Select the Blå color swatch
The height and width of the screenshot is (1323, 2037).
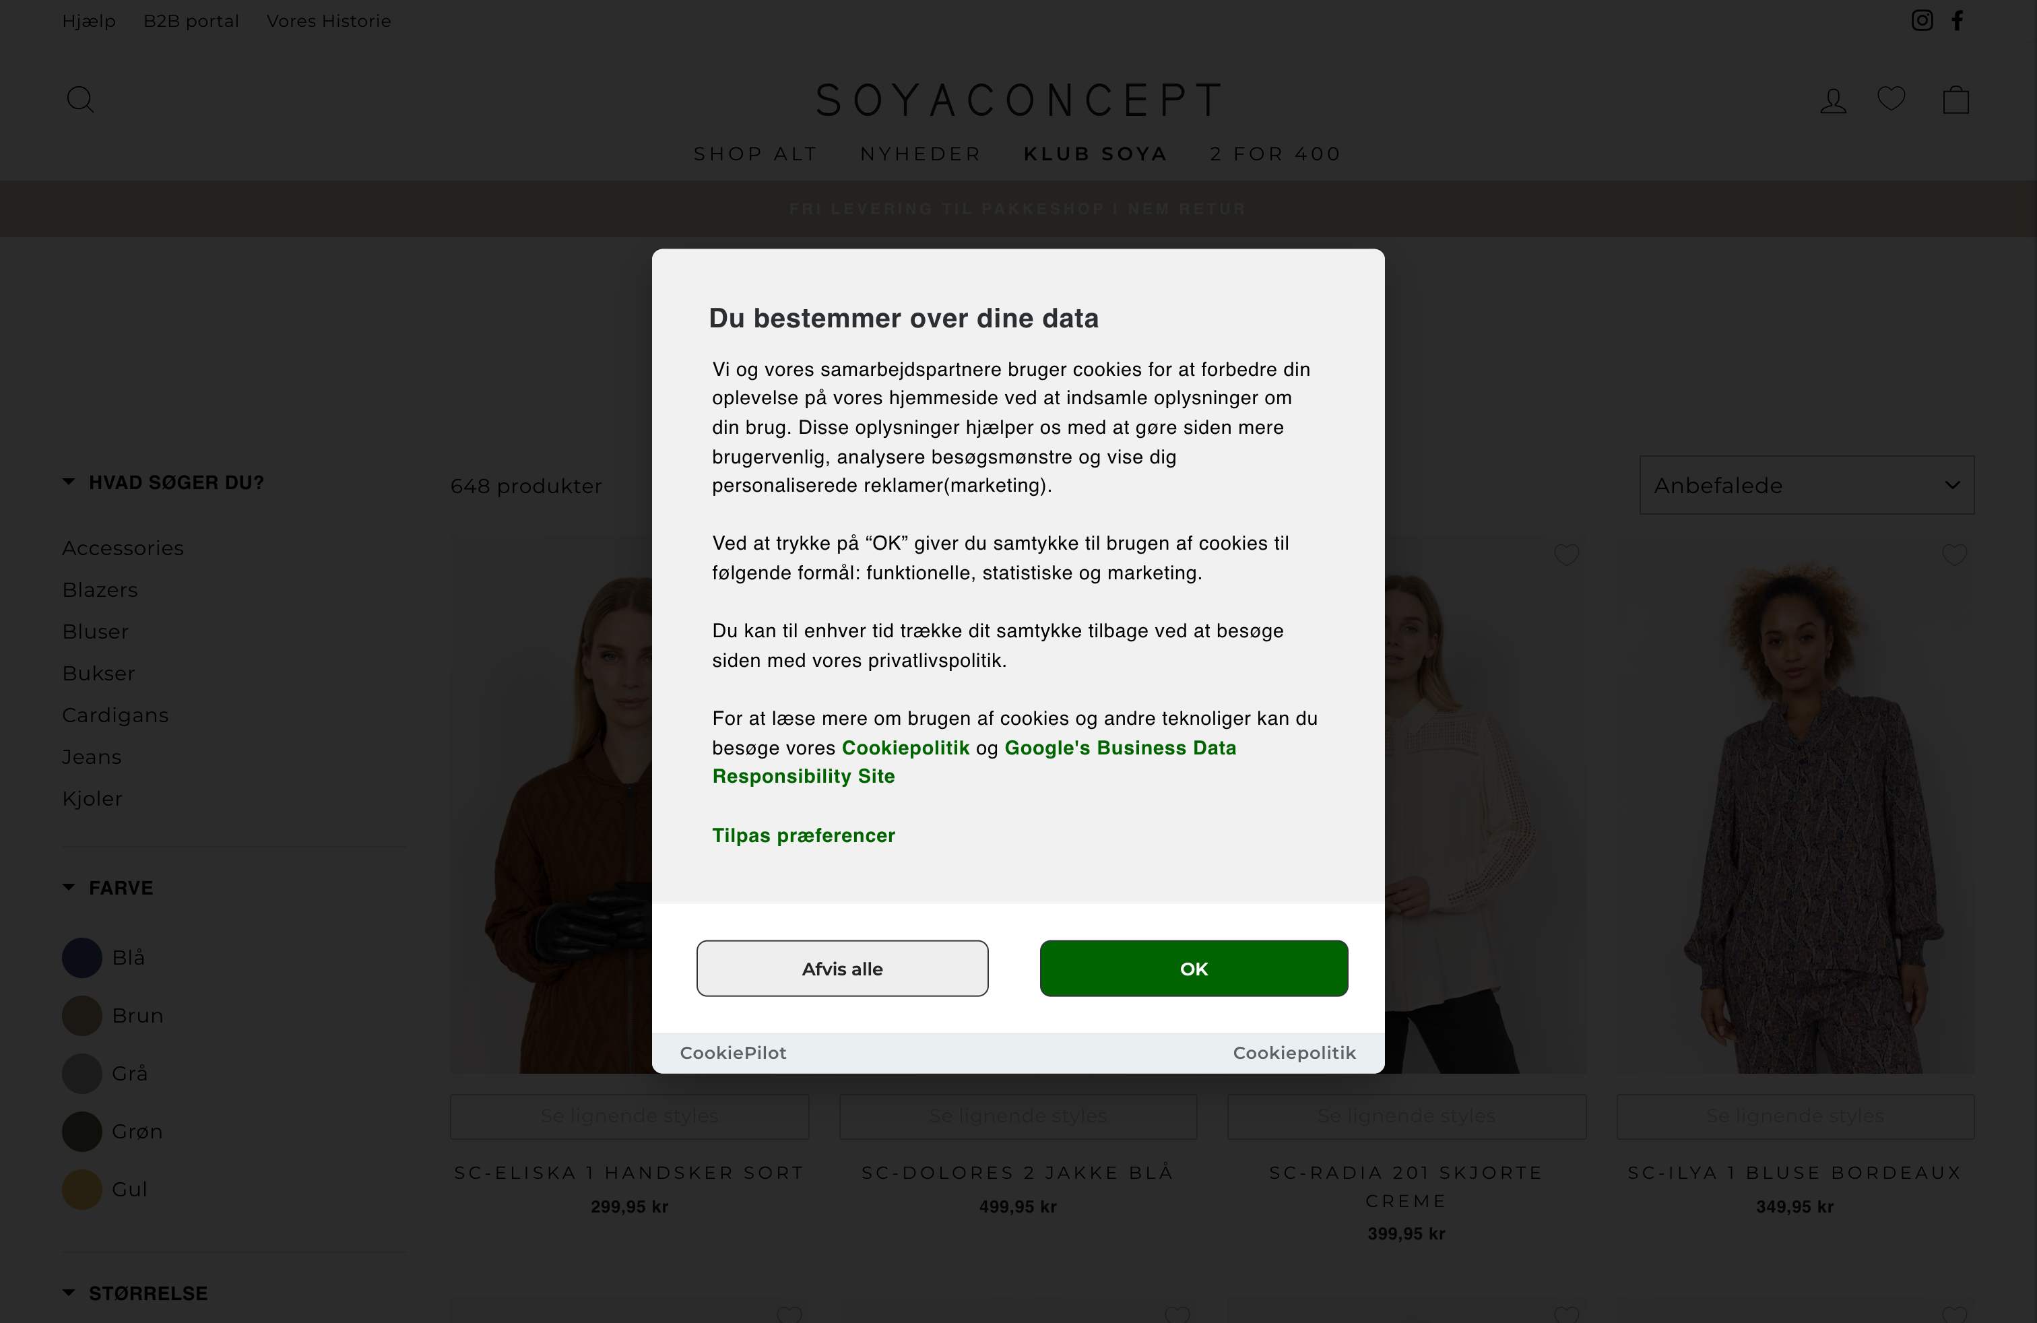point(82,958)
